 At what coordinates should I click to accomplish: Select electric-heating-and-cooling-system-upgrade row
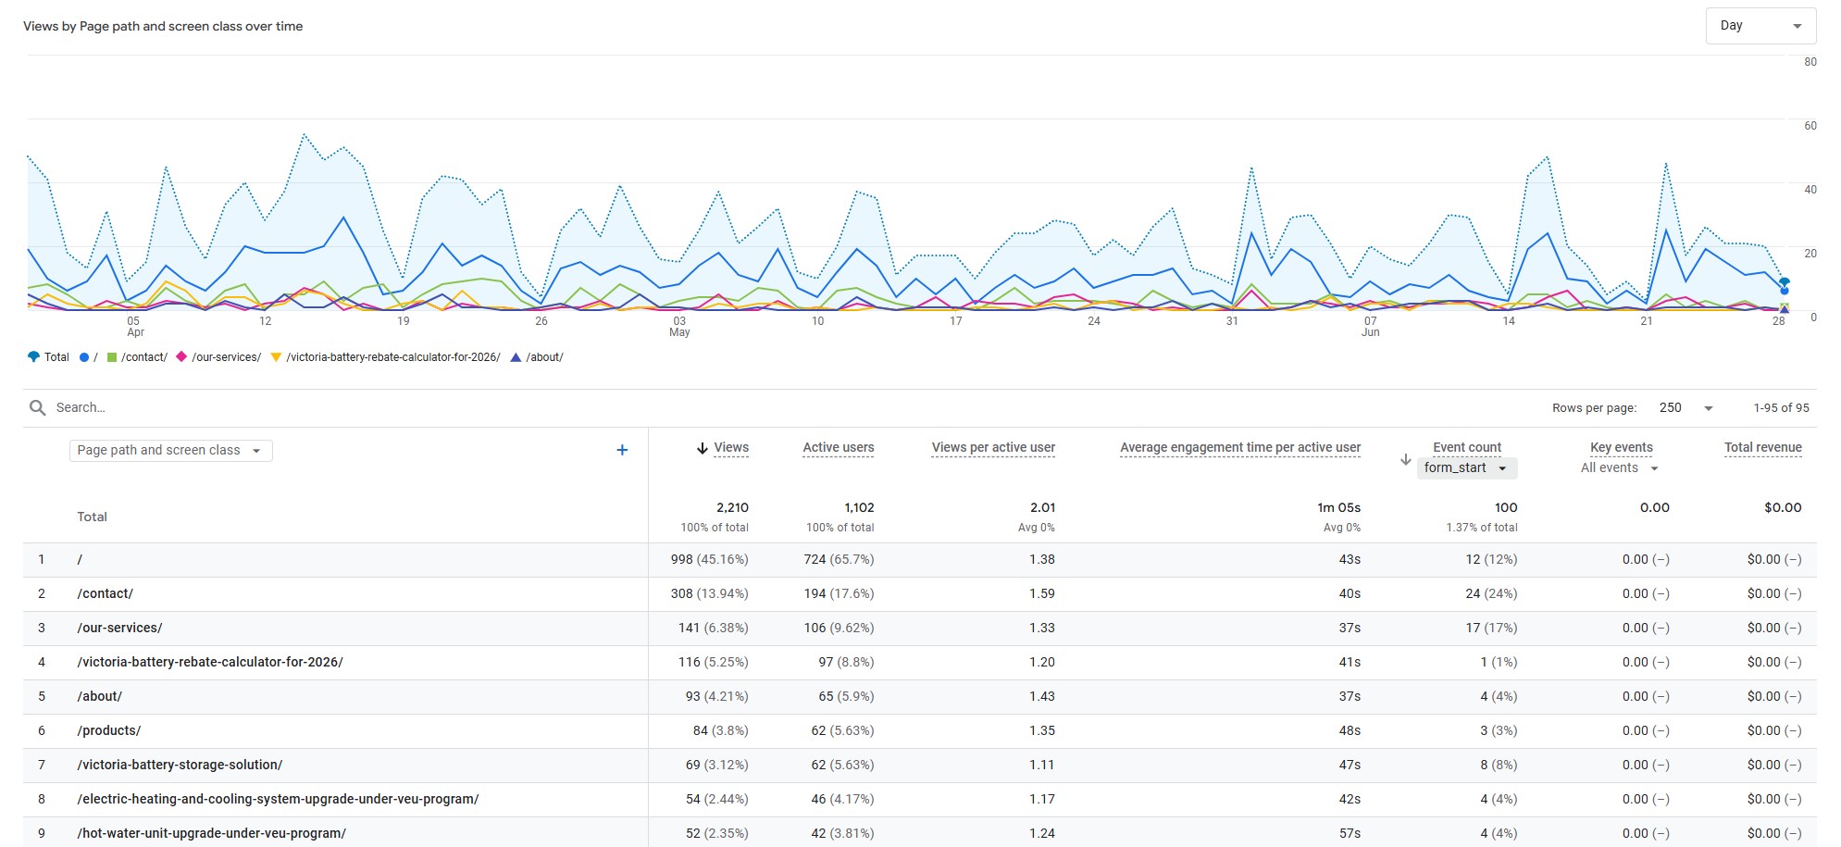(x=919, y=799)
